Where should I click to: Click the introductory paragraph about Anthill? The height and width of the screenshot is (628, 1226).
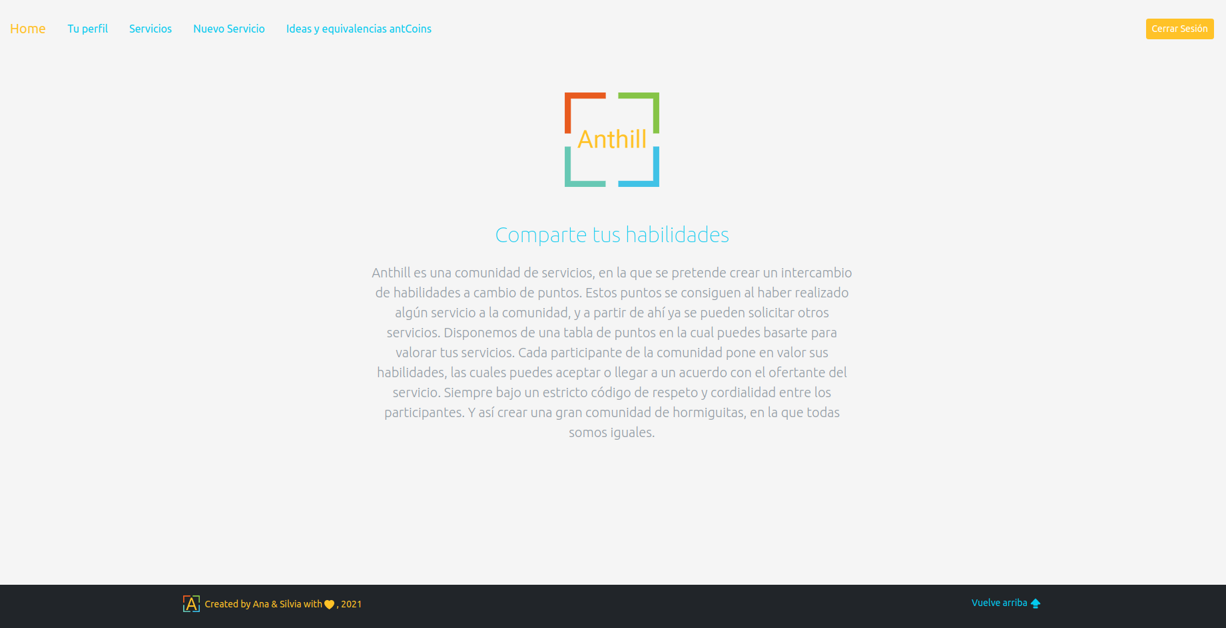(611, 351)
